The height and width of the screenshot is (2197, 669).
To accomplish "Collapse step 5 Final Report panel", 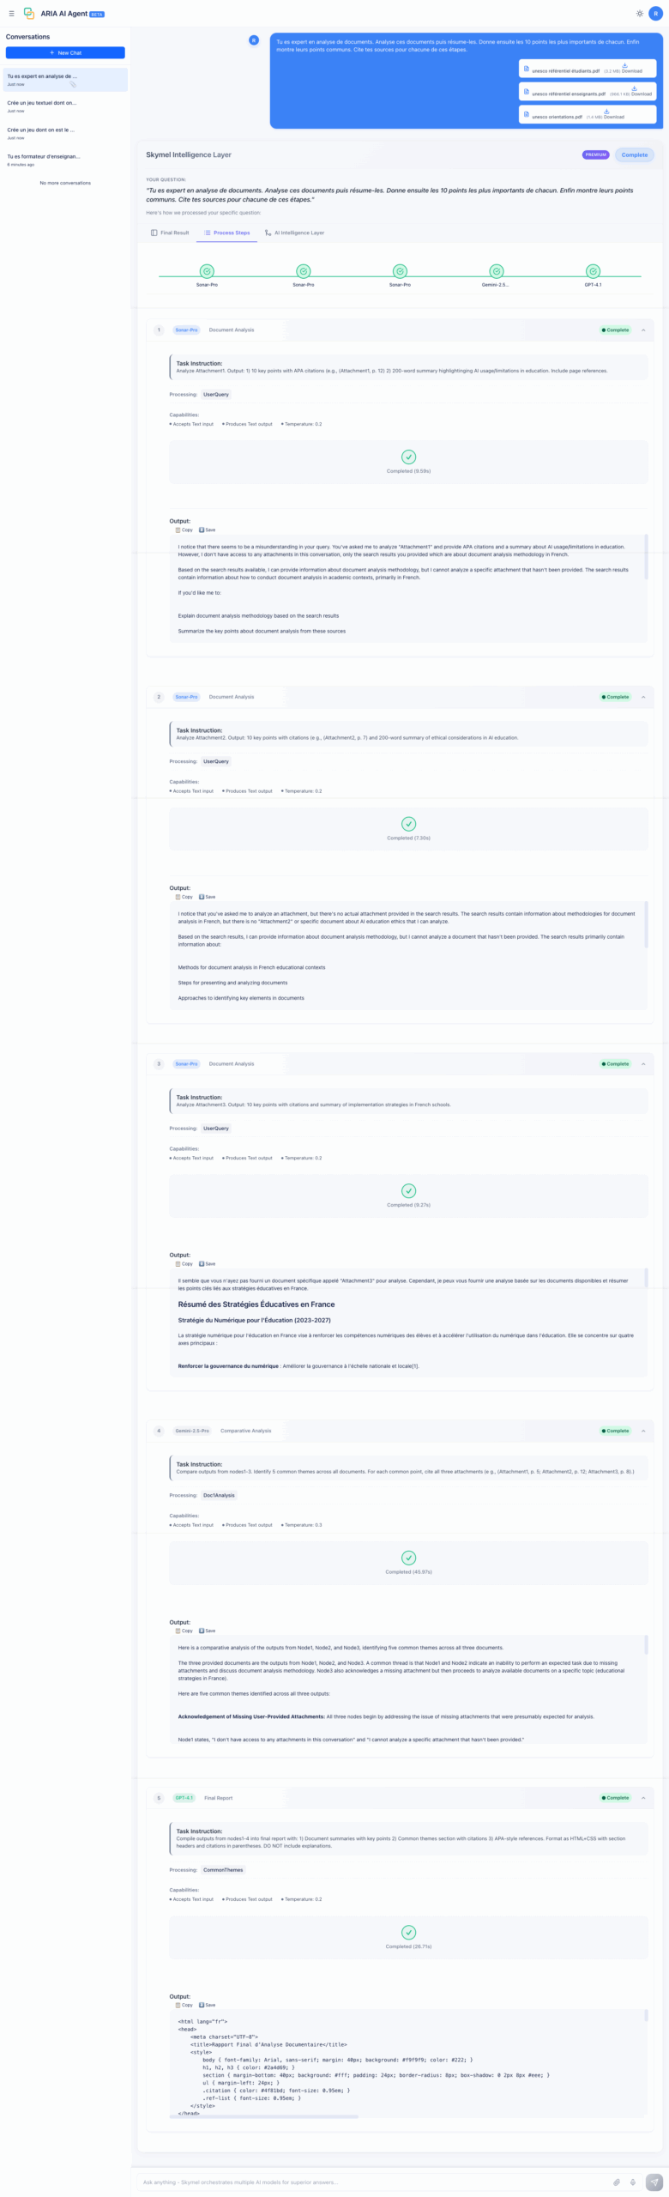I will 643,1797.
